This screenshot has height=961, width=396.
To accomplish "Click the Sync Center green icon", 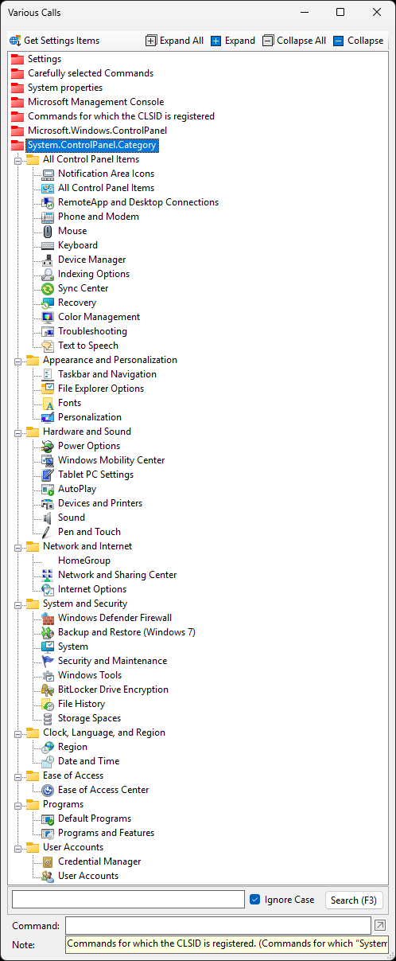I will (48, 288).
